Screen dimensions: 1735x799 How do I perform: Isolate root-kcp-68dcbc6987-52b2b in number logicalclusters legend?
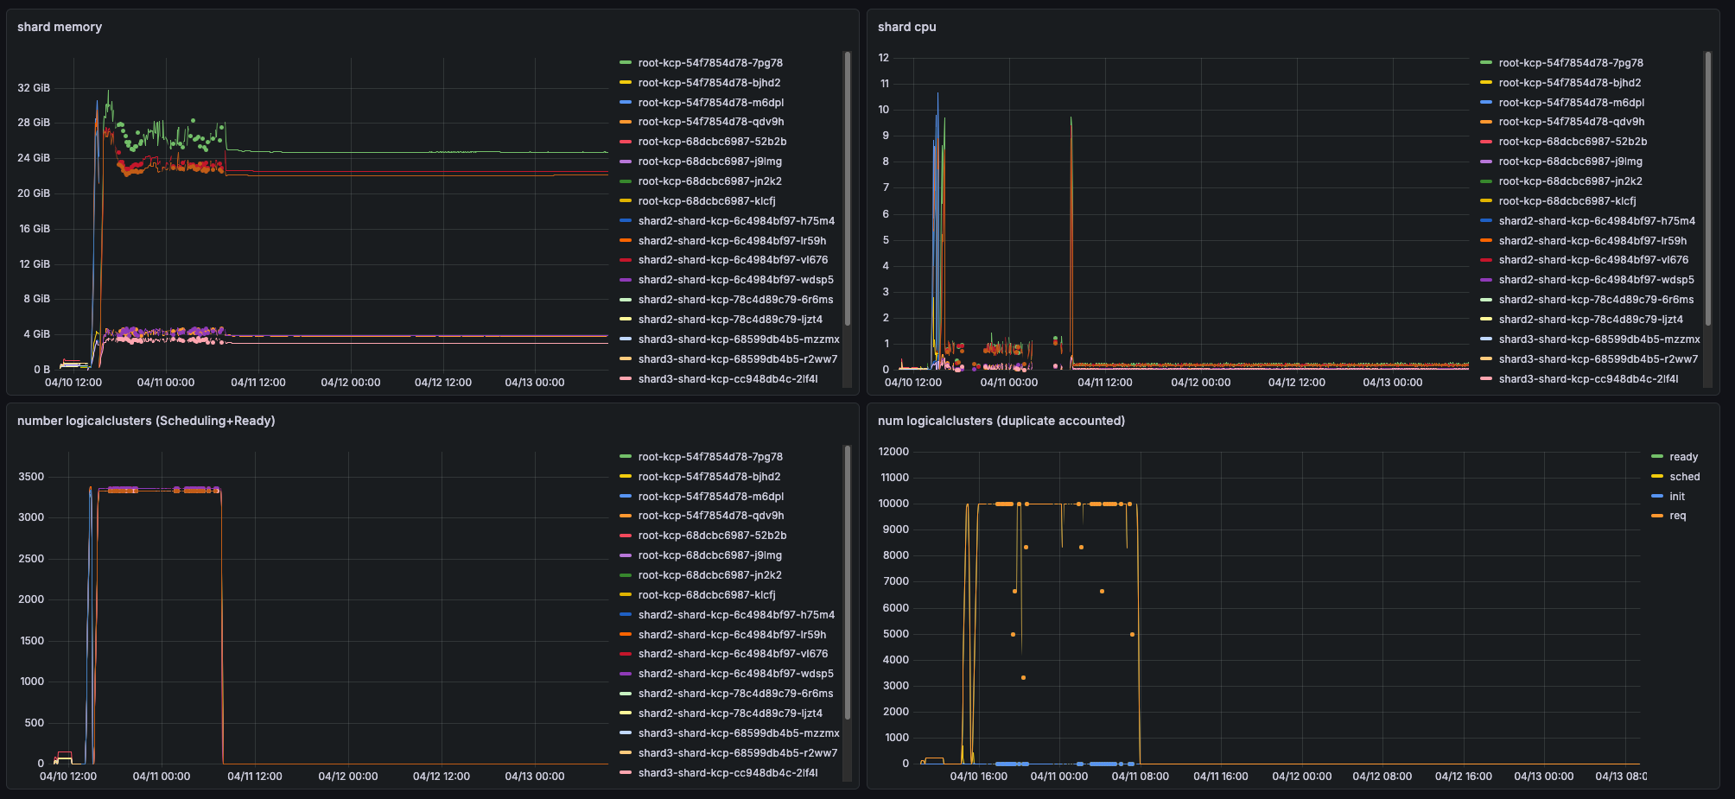click(x=712, y=536)
